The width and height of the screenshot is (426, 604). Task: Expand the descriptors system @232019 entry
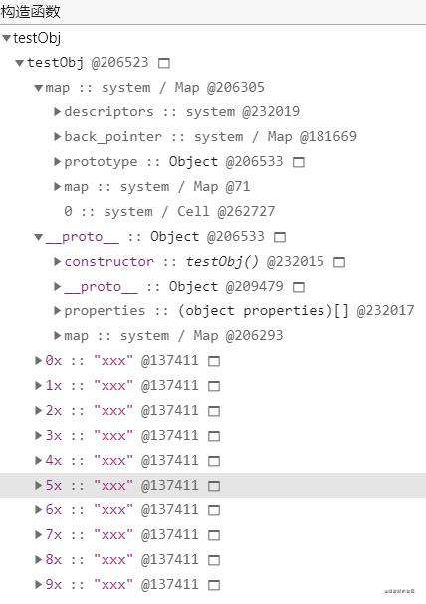[57, 112]
